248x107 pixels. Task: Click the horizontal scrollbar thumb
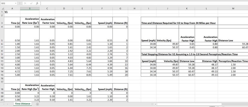tap(189, 104)
